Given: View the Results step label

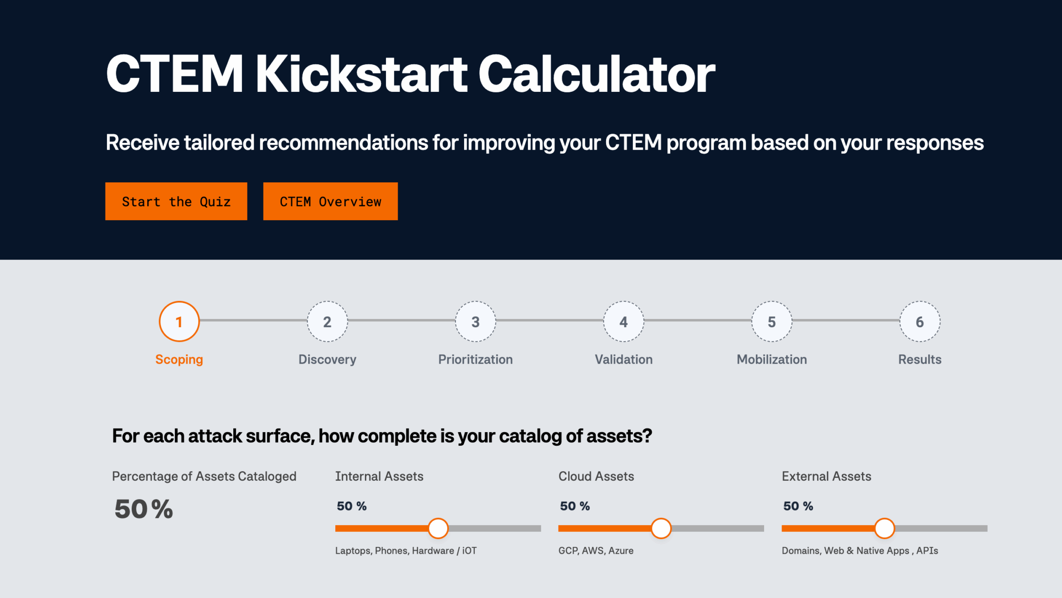Looking at the screenshot, I should point(920,359).
